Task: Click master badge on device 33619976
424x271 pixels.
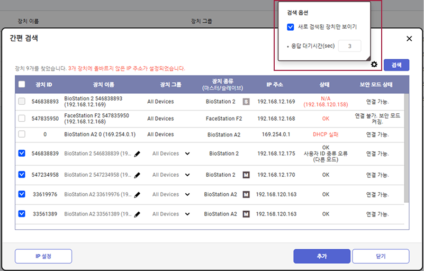Action: pyautogui.click(x=246, y=194)
